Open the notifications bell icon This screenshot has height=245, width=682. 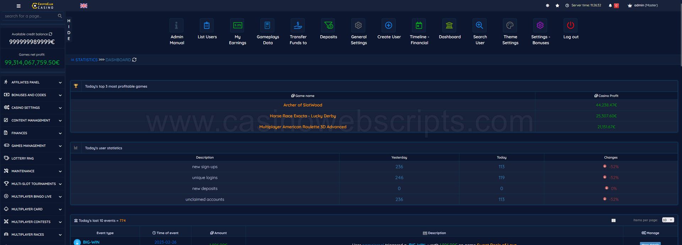pyautogui.click(x=610, y=6)
